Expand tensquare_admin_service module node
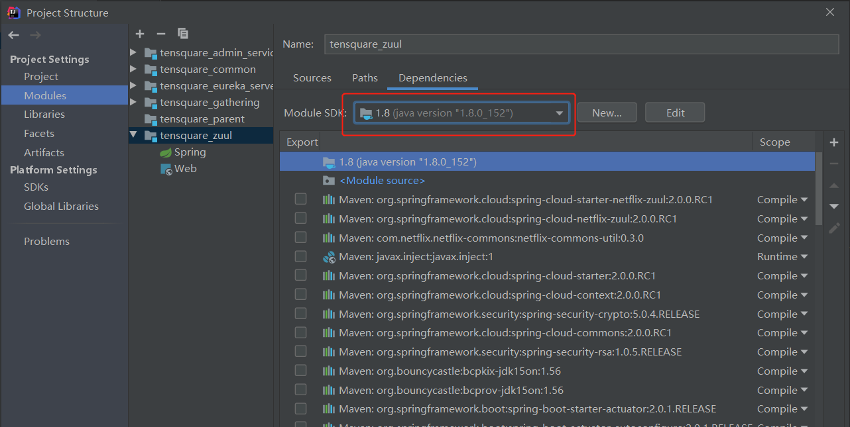Image resolution: width=850 pixels, height=427 pixels. point(133,52)
